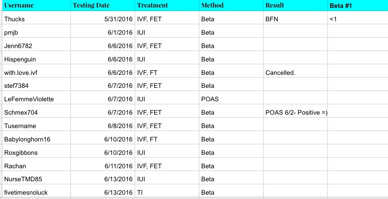Select the TI treatment cell

(x=140, y=193)
